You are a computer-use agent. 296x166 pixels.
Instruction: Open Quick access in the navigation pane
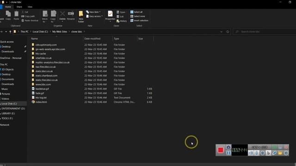[x=7, y=42]
